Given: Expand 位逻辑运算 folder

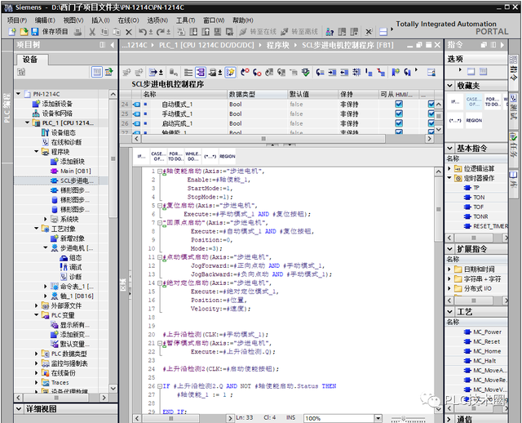Looking at the screenshot, I should 449,168.
